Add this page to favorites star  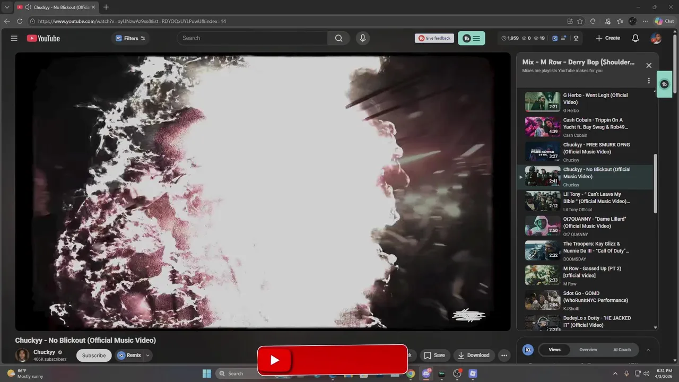point(580,21)
